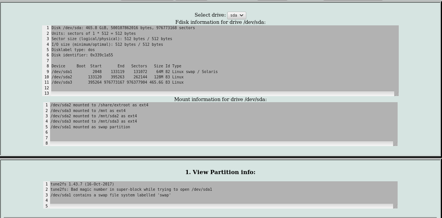Click the 'Sector size (logical/physical)' line
The image size is (442, 218).
[112, 39]
